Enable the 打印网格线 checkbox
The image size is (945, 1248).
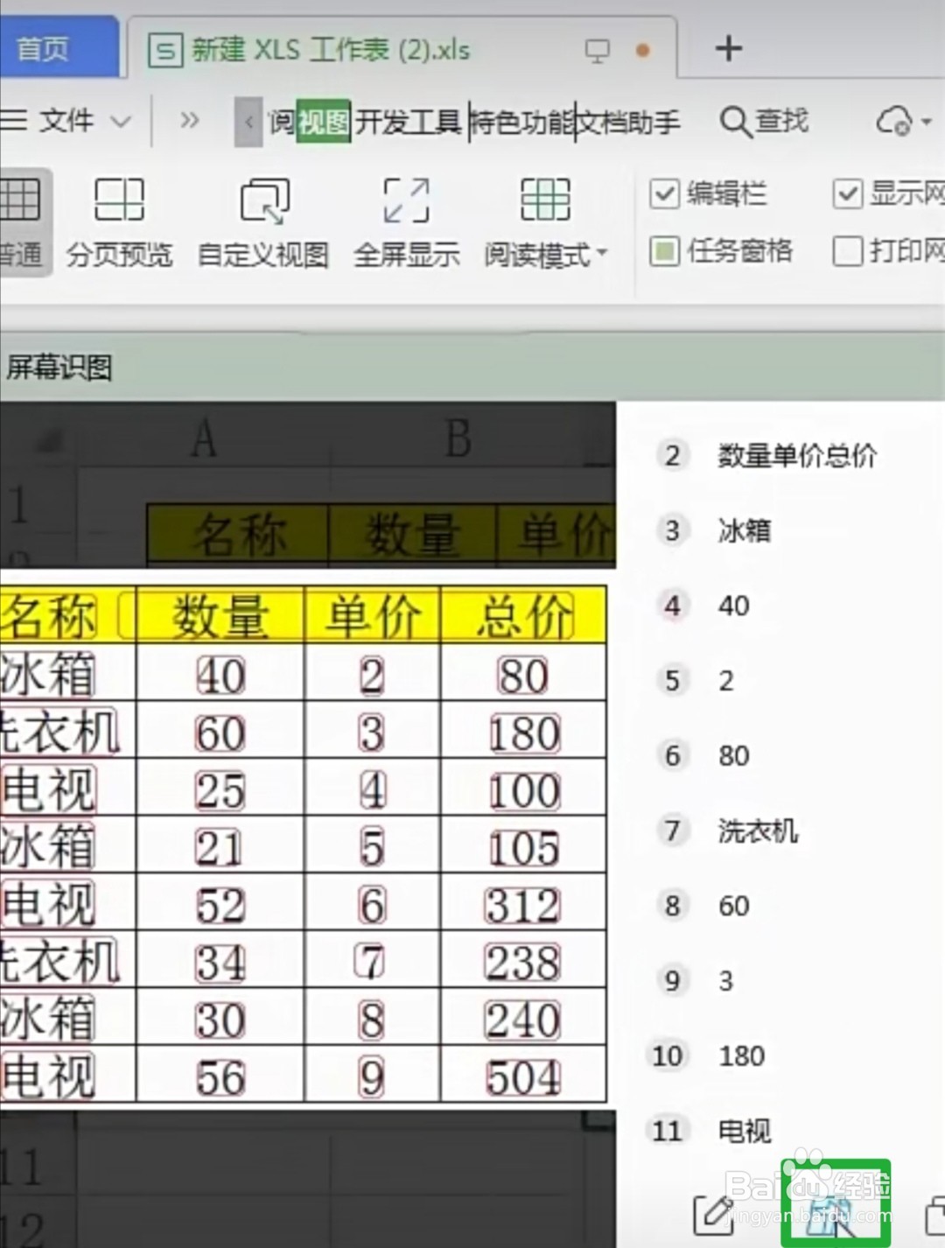[847, 253]
